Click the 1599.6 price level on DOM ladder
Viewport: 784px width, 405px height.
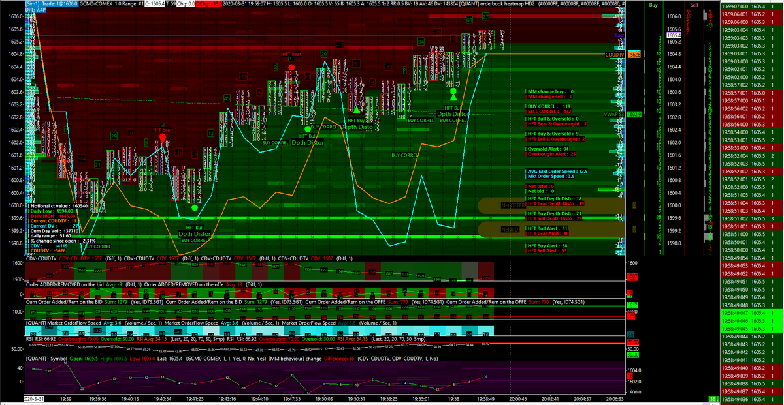click(674, 218)
